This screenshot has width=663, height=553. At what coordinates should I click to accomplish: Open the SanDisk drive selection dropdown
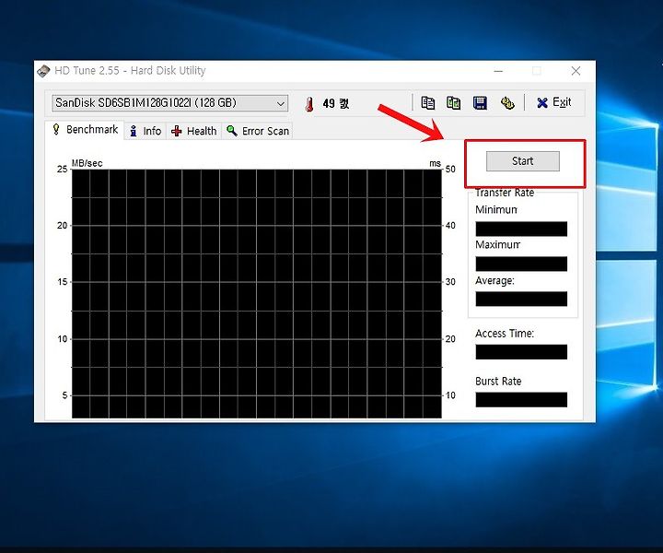pyautogui.click(x=170, y=103)
